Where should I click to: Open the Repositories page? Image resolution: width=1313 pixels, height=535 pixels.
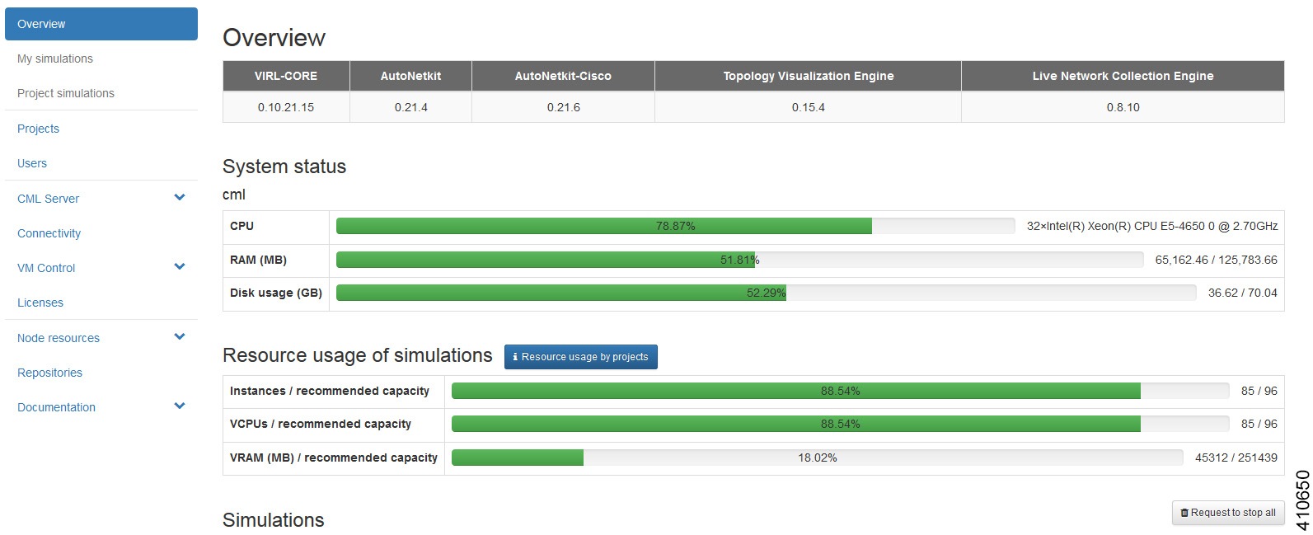click(50, 373)
